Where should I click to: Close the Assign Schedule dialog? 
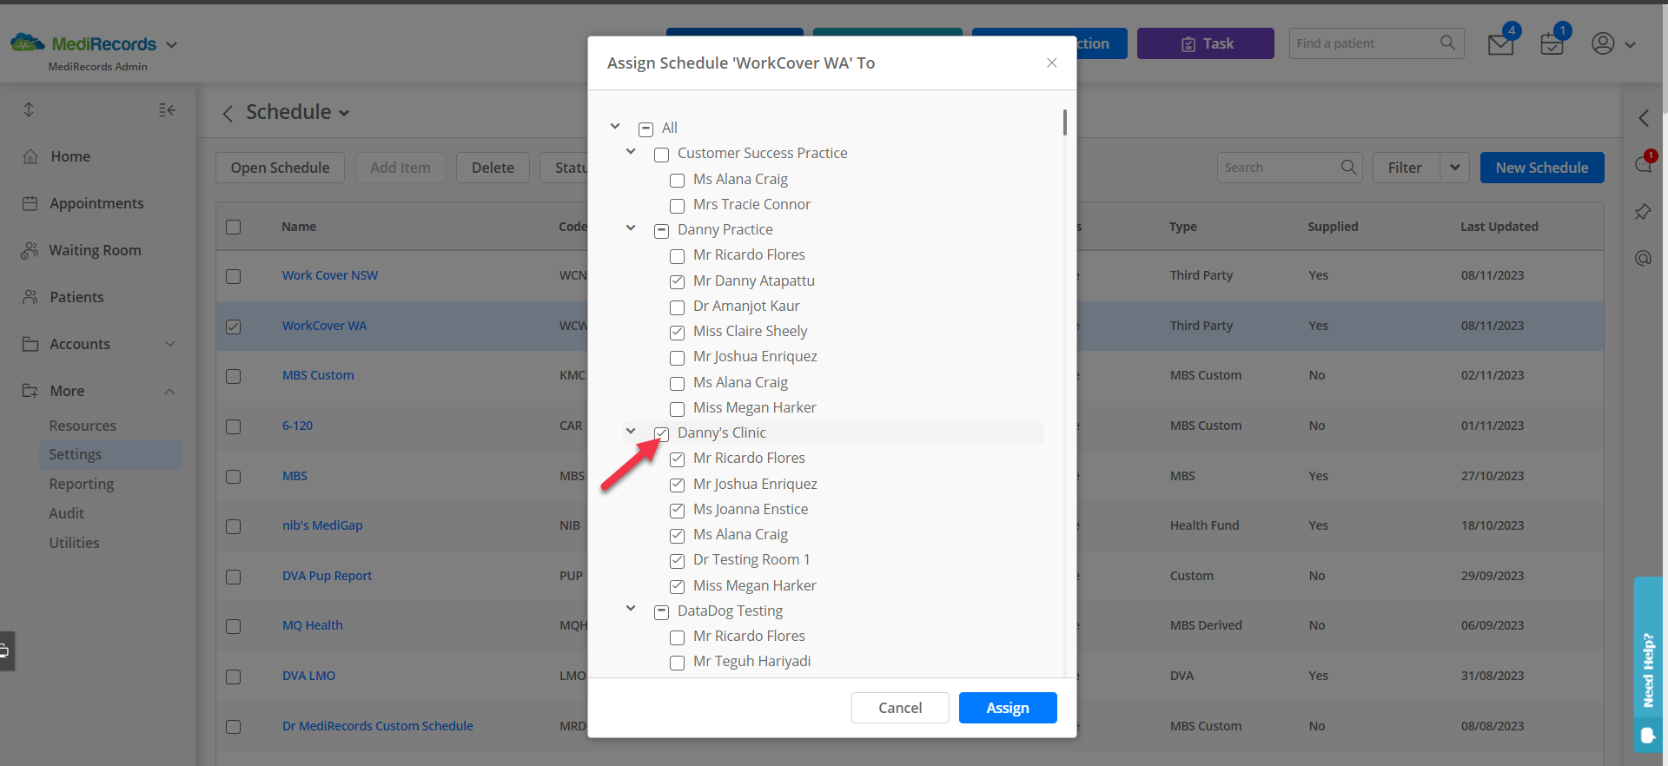click(x=1052, y=63)
